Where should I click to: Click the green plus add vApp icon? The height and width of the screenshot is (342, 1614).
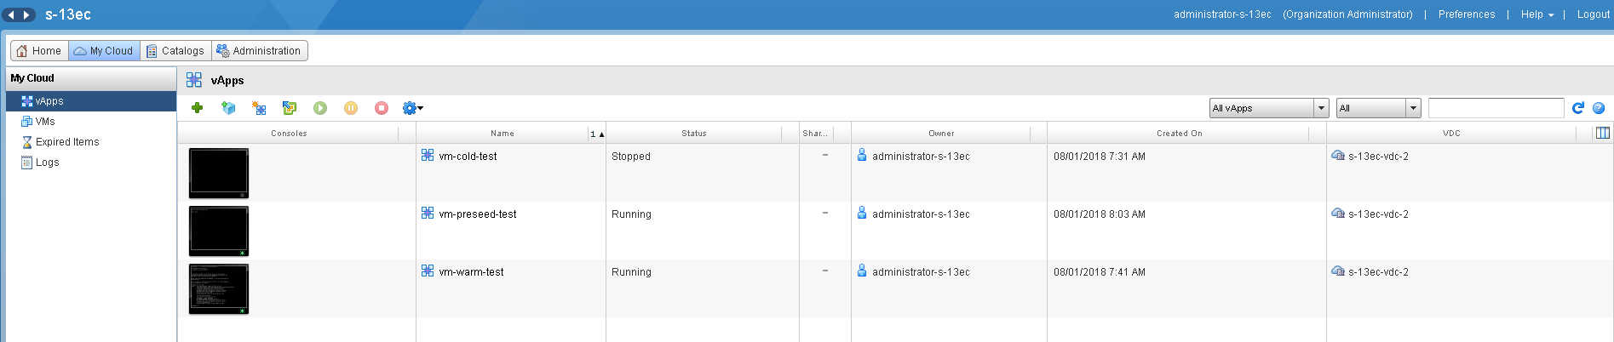coord(197,108)
